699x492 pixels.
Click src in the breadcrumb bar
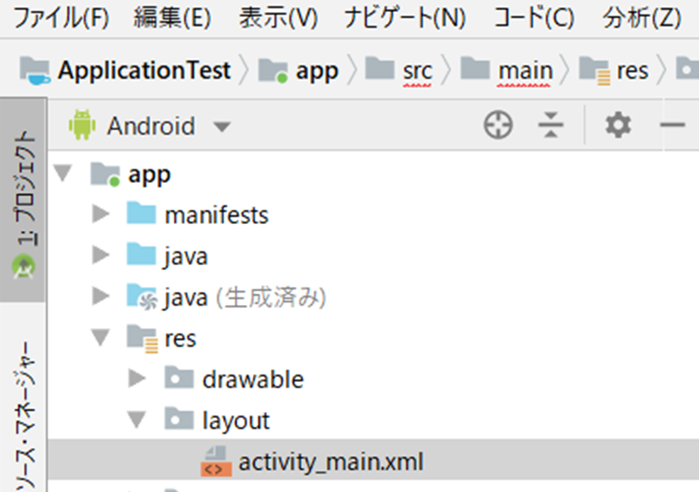click(x=417, y=70)
